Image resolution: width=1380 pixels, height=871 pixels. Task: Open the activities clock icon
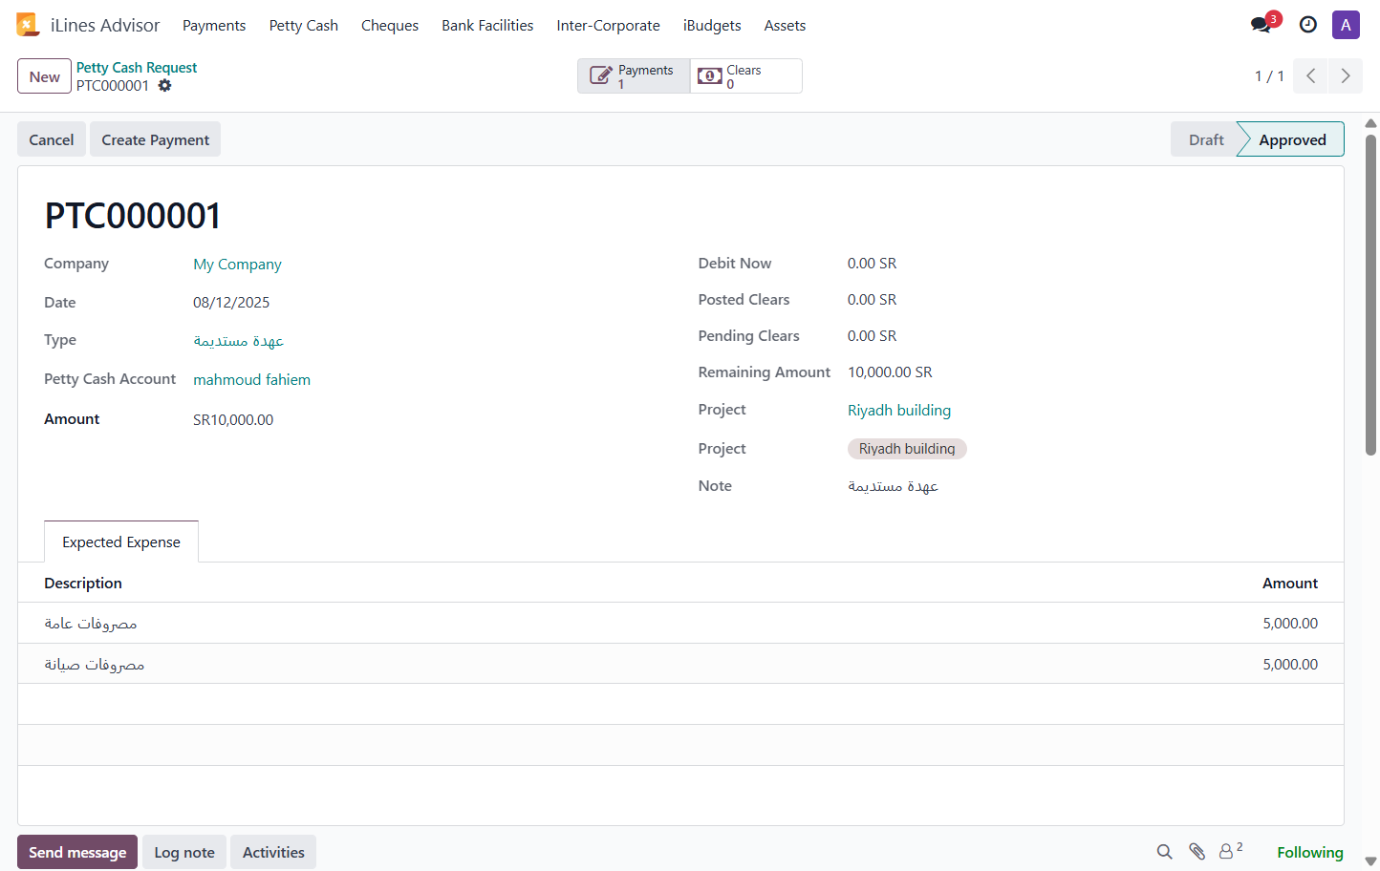(1308, 25)
